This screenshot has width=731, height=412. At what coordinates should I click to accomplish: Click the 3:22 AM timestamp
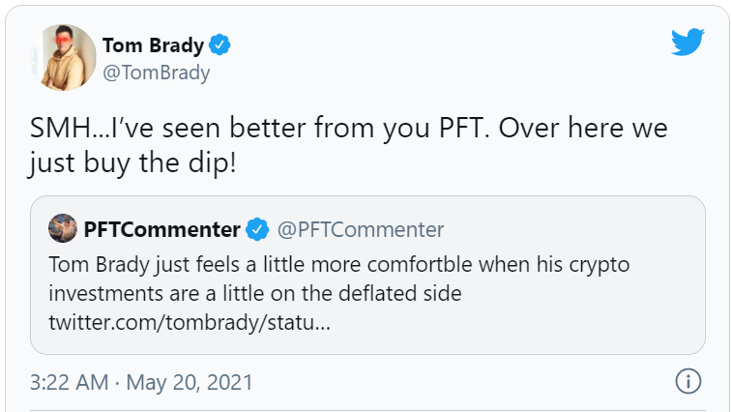(69, 382)
